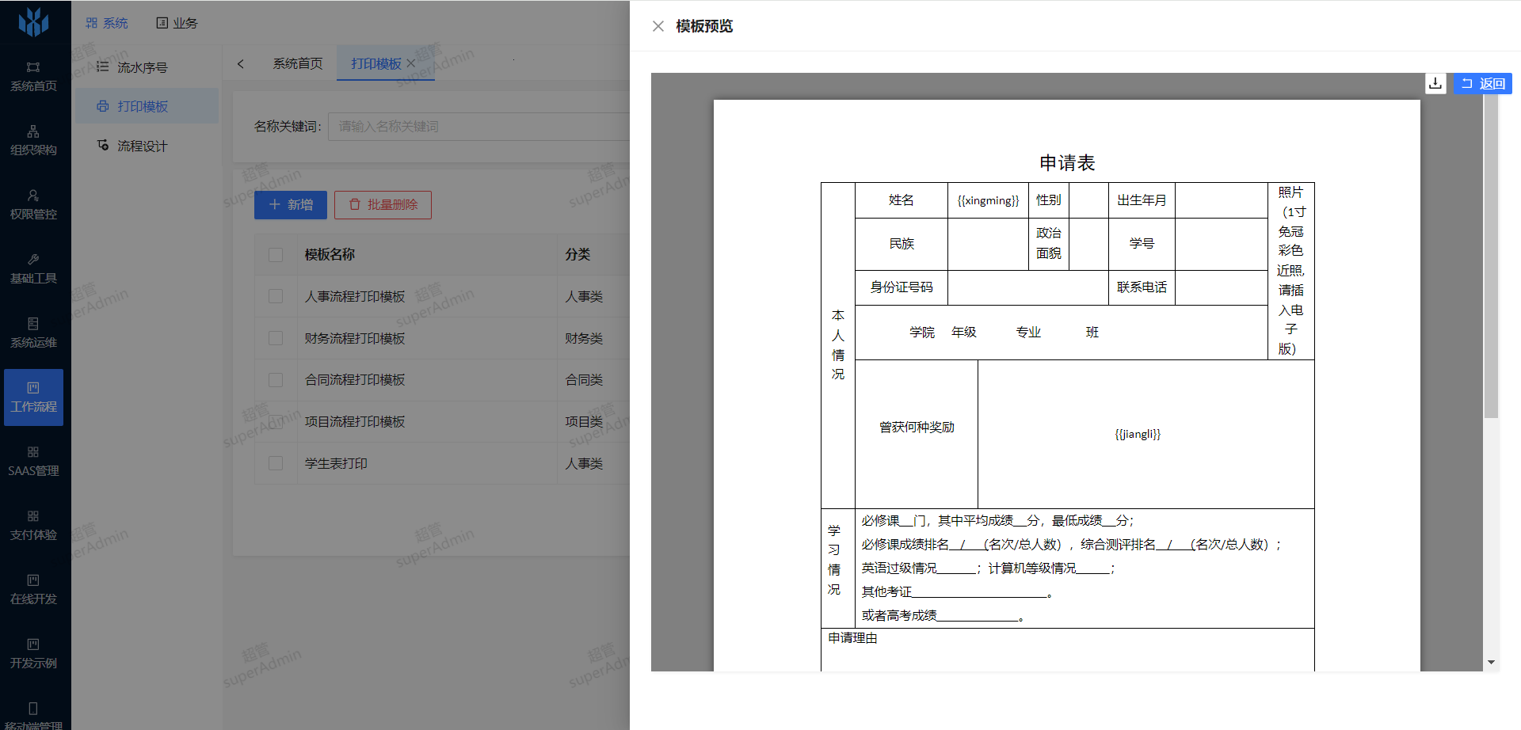Focus the 名称关键词 input field

[479, 127]
